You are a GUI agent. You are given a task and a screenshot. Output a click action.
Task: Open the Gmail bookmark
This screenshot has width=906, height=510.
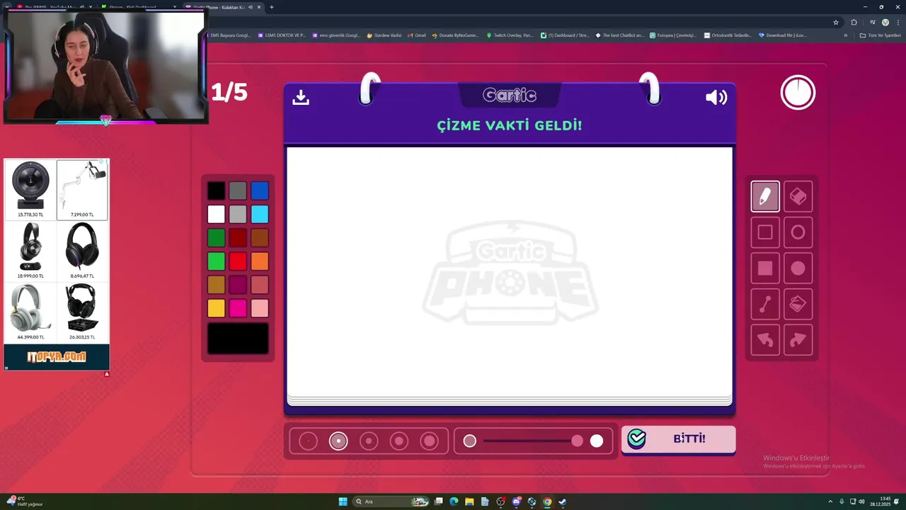pos(417,35)
